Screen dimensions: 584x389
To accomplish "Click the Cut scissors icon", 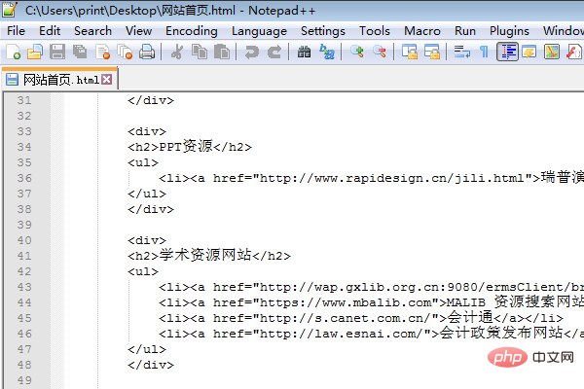I will (177, 52).
